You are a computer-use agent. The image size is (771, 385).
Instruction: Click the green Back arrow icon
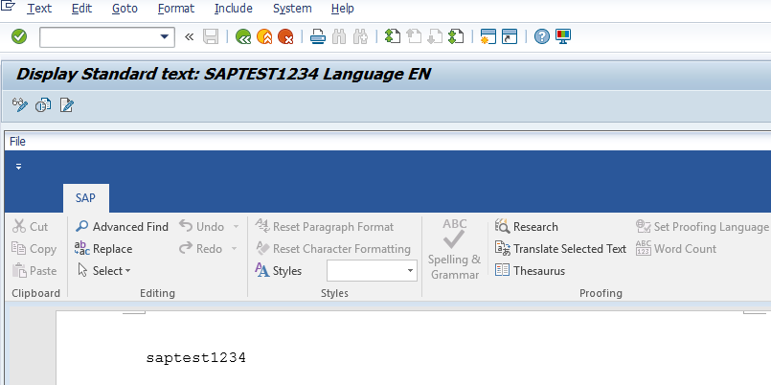(243, 37)
